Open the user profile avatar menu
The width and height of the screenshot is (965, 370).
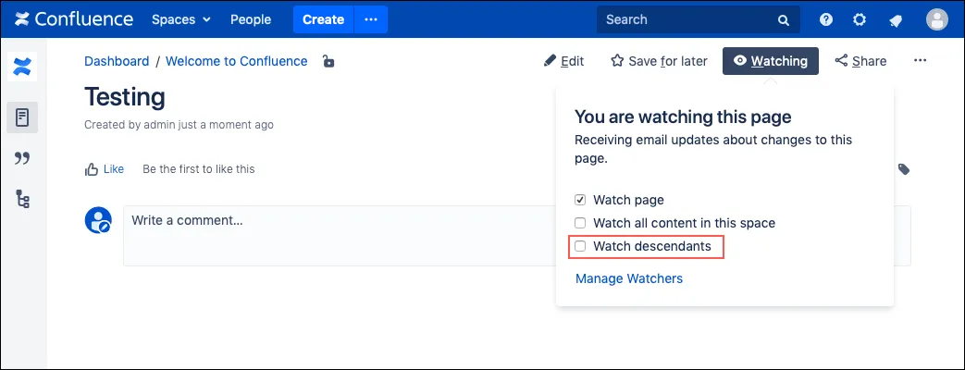pyautogui.click(x=936, y=19)
